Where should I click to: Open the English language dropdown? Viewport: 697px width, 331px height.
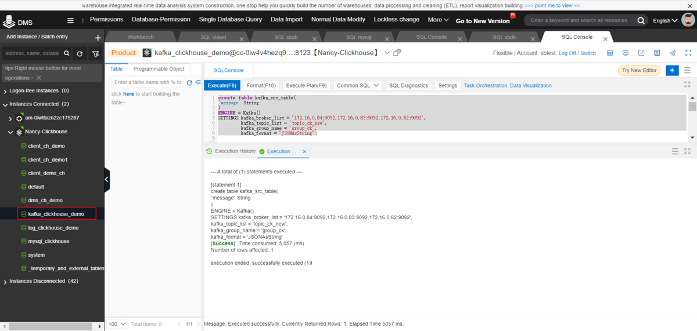[665, 20]
